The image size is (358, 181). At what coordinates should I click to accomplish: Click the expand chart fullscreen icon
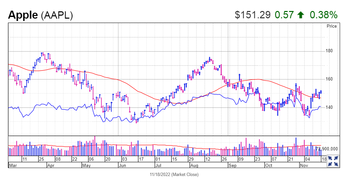click(333, 161)
